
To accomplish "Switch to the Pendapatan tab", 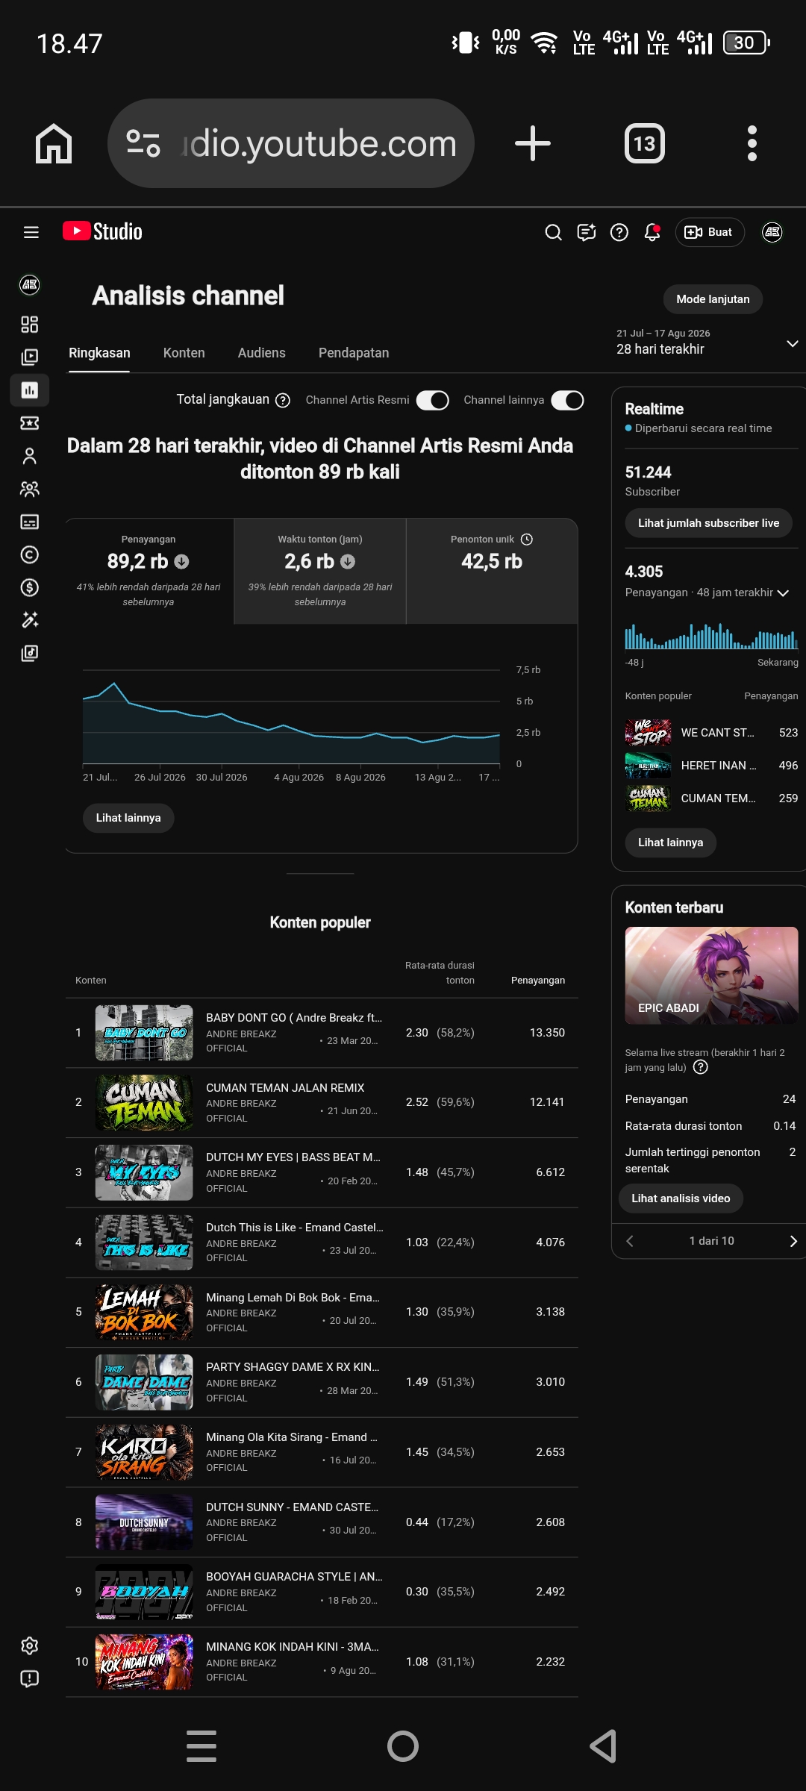I will 354,353.
